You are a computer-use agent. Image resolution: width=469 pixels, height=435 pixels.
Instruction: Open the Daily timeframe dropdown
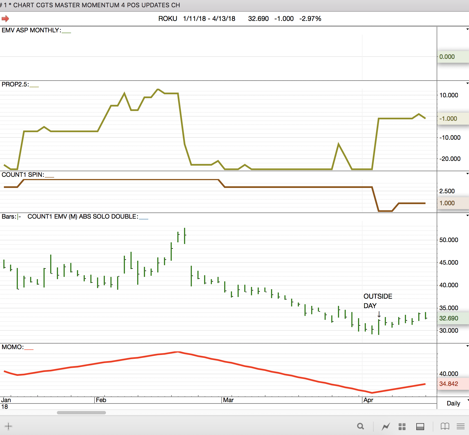click(x=453, y=403)
